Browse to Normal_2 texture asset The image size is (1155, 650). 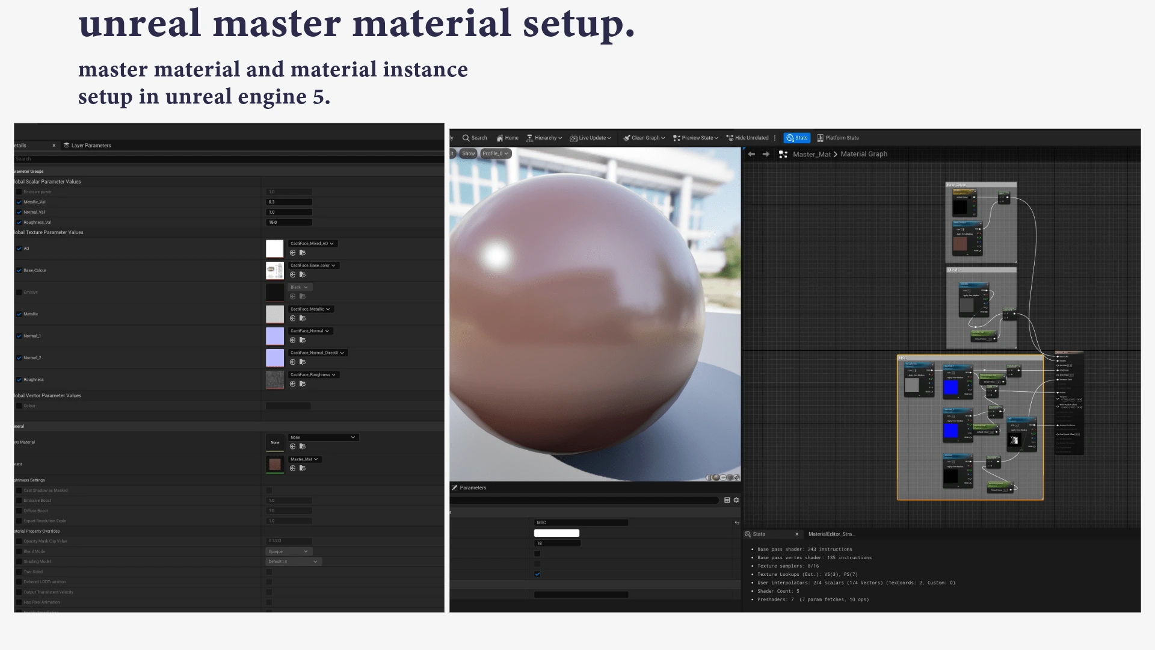click(303, 362)
